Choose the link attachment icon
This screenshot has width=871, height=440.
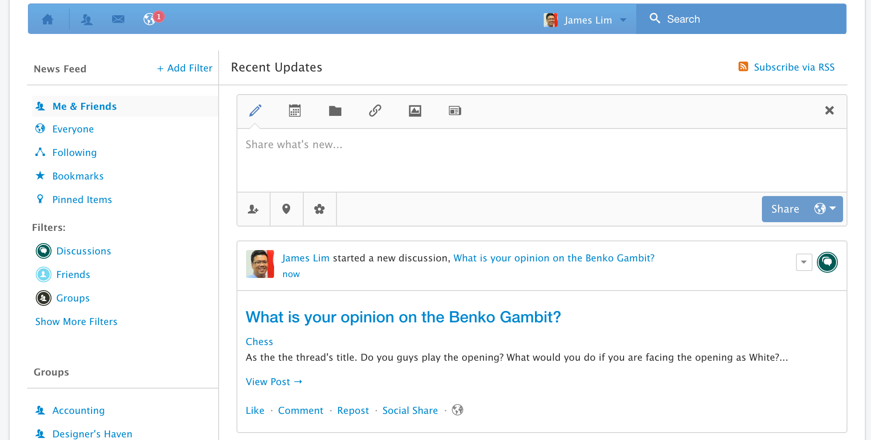click(x=375, y=111)
